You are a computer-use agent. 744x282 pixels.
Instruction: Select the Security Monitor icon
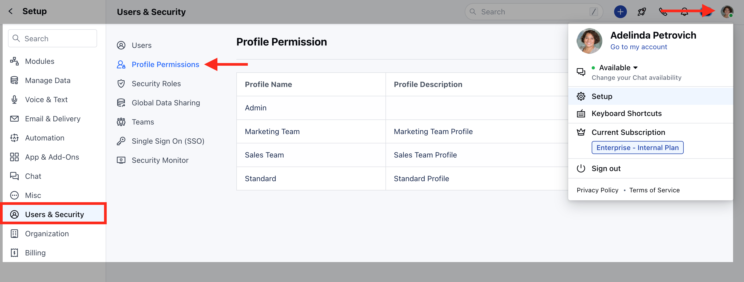[x=121, y=160]
